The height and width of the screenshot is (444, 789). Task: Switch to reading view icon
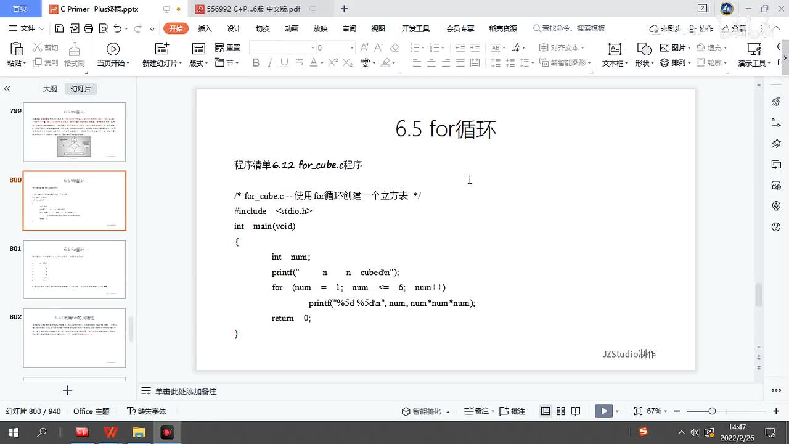[575, 411]
